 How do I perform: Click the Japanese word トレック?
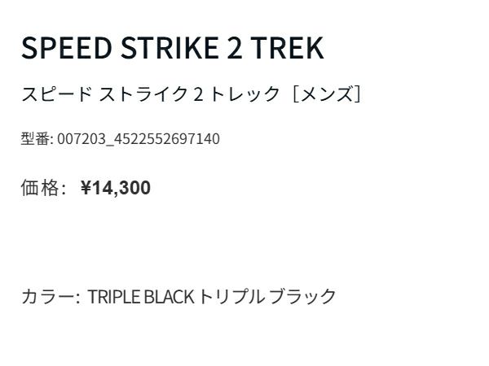245,94
